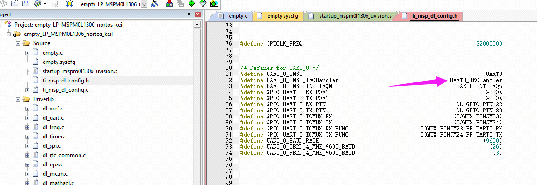This screenshot has width=537, height=185.
Task: Click DL_GPIO_PIN_23 on line 87
Action: 479,110
